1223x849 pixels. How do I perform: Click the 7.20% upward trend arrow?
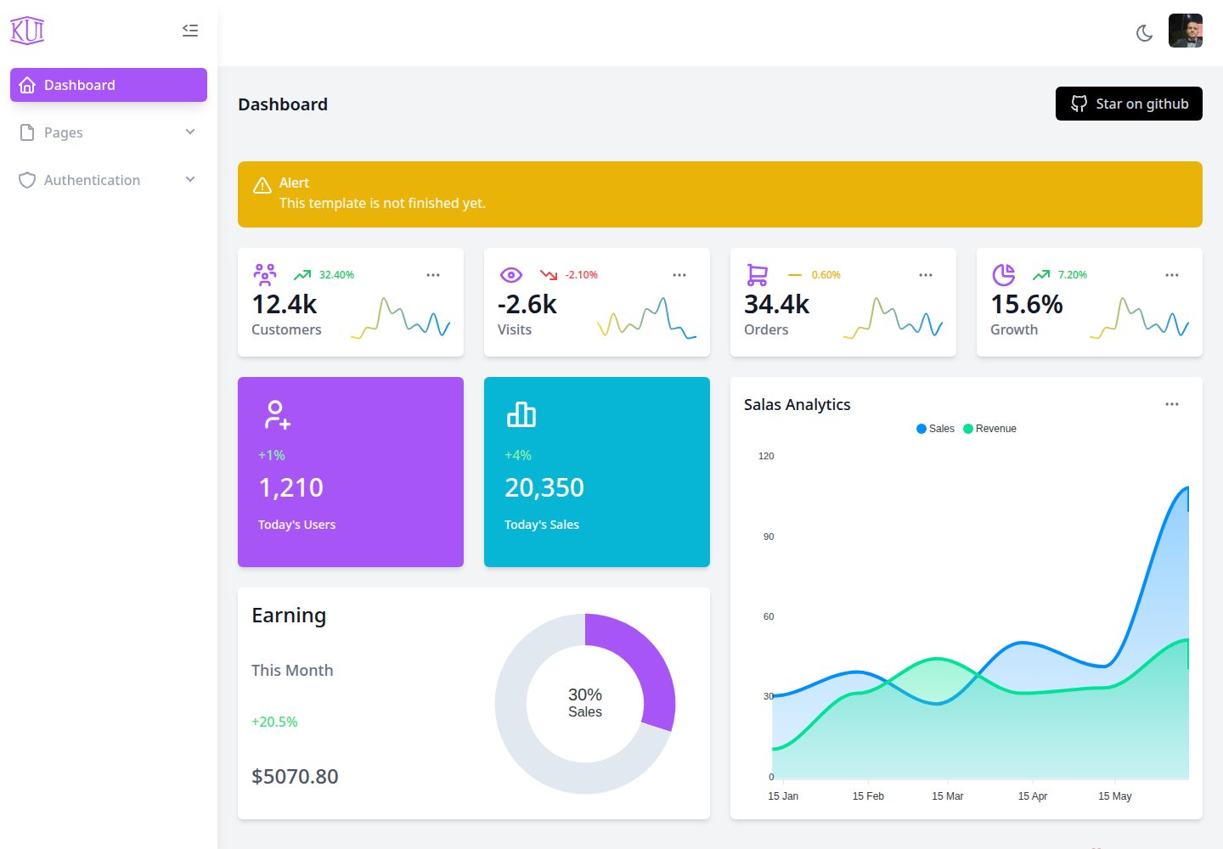1041,275
